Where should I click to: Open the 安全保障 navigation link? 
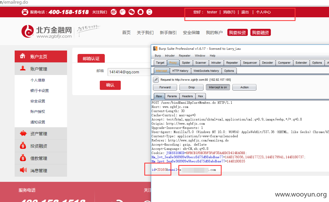[191, 32]
